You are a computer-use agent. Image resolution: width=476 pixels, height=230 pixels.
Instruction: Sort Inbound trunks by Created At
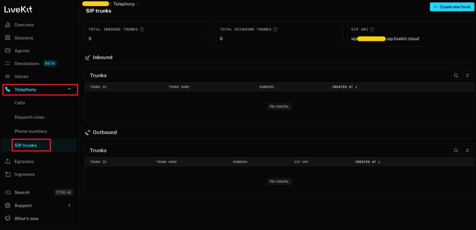point(345,87)
